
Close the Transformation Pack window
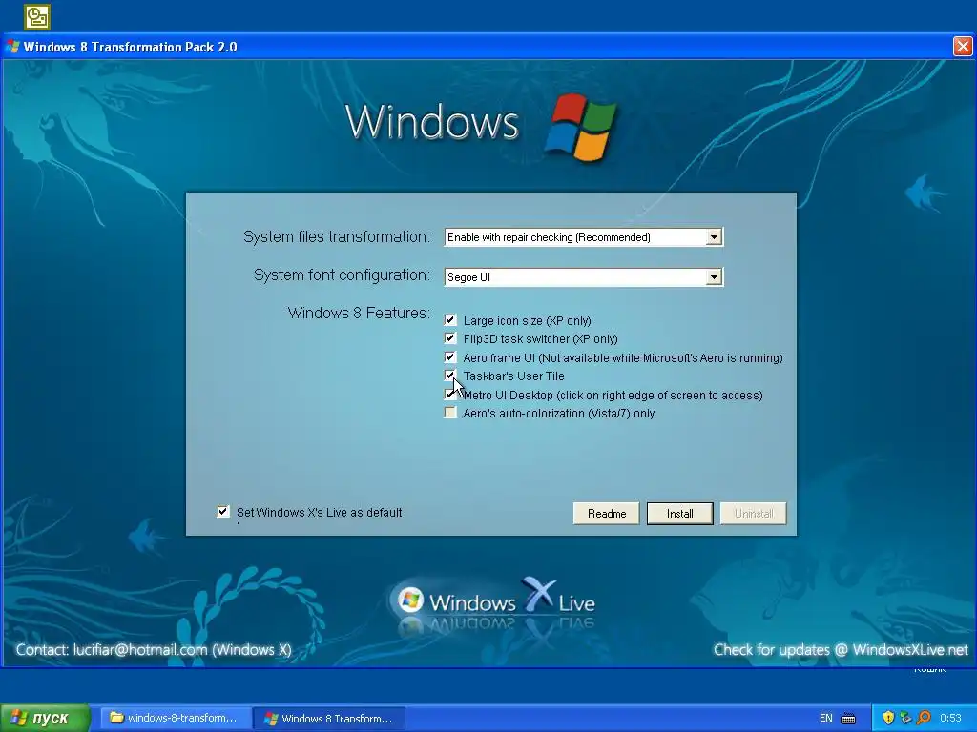[x=963, y=46]
